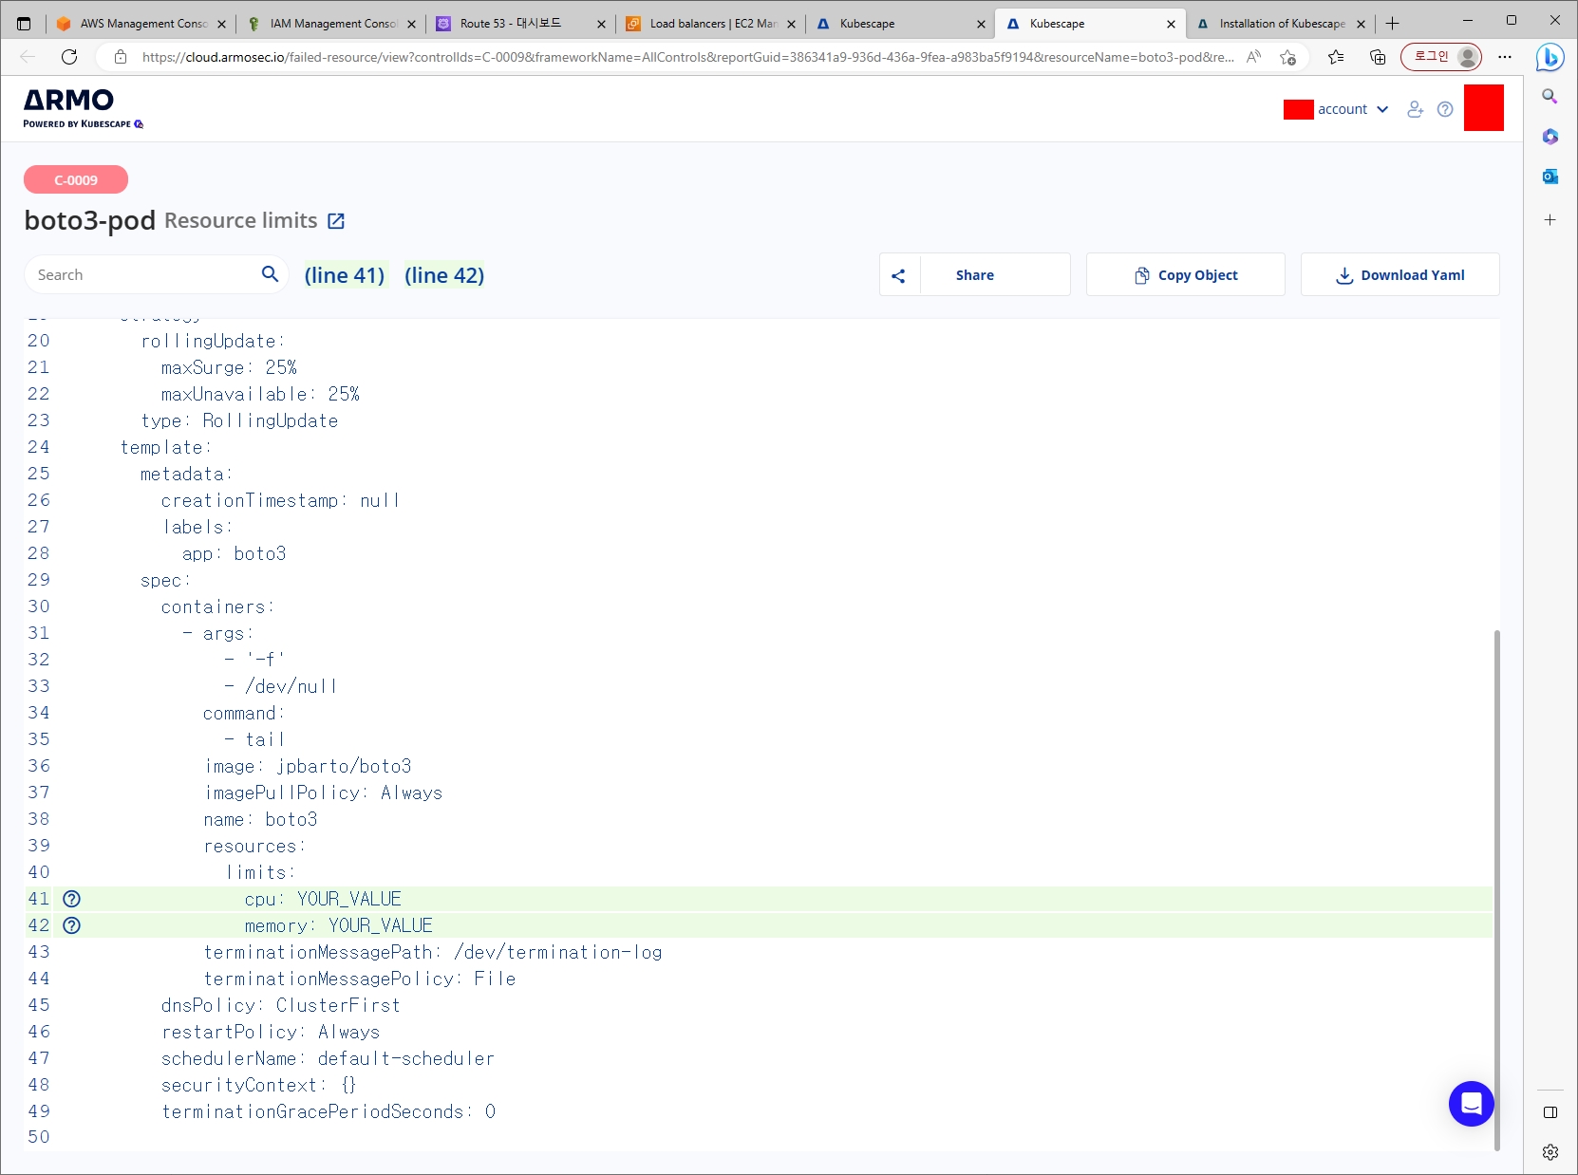This screenshot has width=1578, height=1175.
Task: Click the invite user icon
Action: point(1416,109)
